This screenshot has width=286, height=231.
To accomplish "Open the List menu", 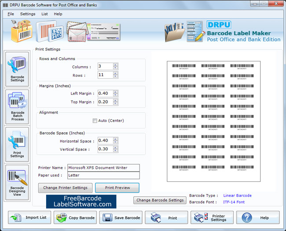I will coord(44,14).
